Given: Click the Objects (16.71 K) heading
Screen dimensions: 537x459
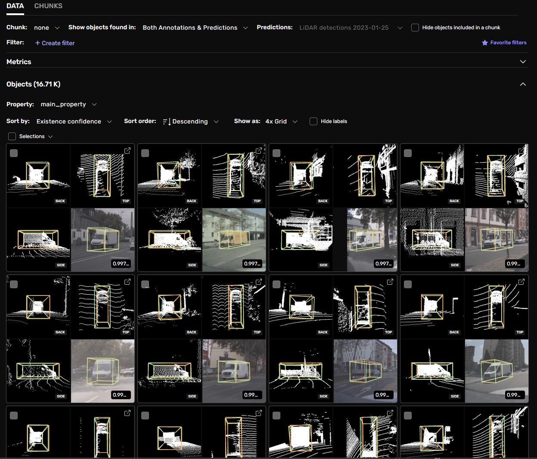Looking at the screenshot, I should pos(33,84).
